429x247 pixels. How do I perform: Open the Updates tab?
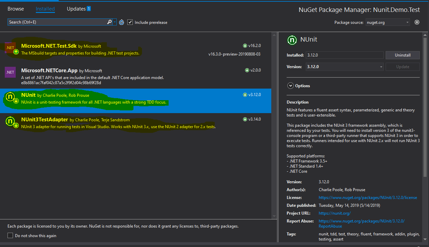(x=78, y=9)
